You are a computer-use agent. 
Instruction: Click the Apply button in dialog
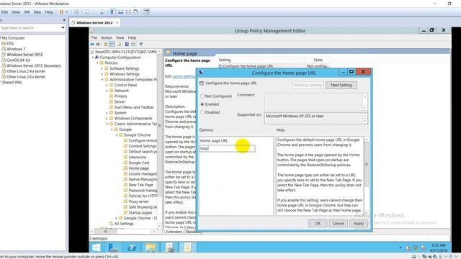[359, 224]
